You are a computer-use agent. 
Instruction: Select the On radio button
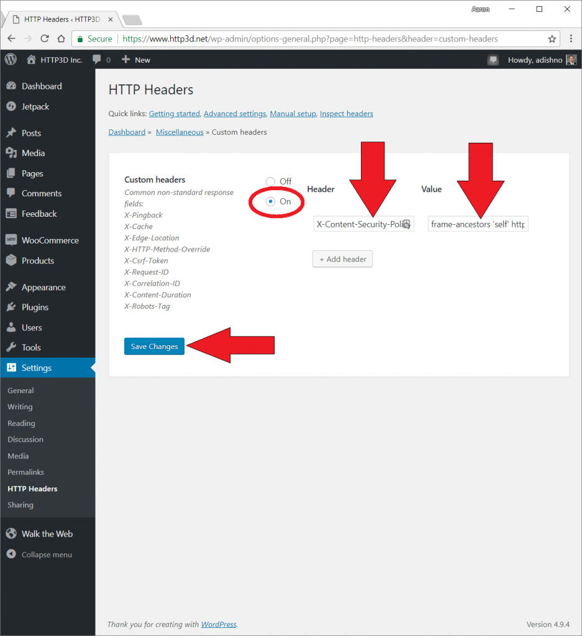[x=270, y=202]
